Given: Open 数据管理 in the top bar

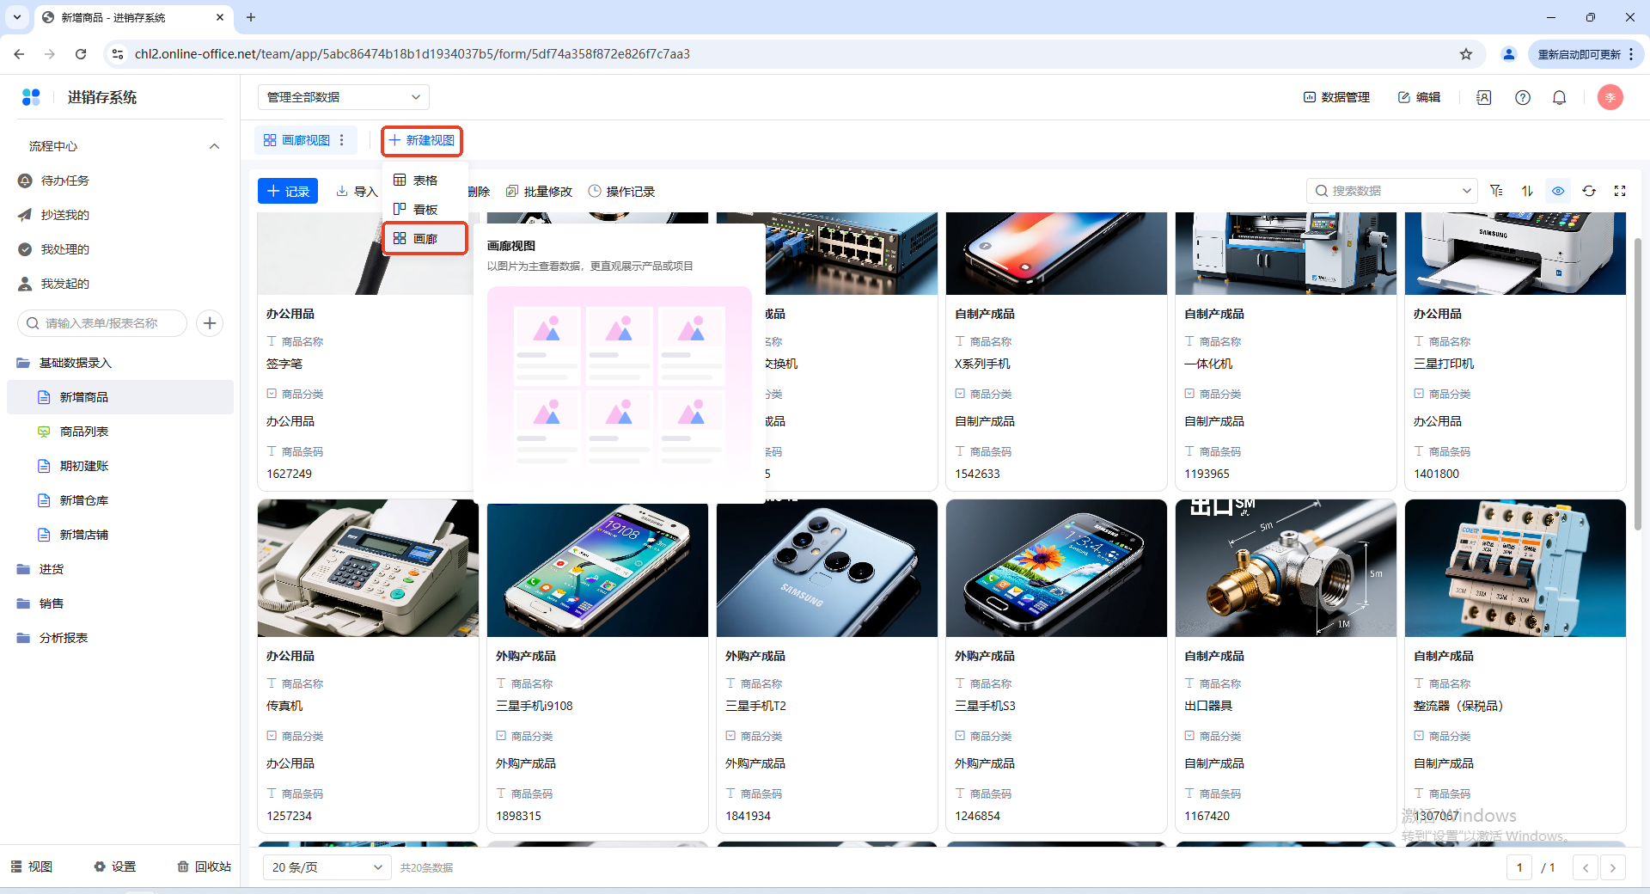Looking at the screenshot, I should (x=1336, y=97).
